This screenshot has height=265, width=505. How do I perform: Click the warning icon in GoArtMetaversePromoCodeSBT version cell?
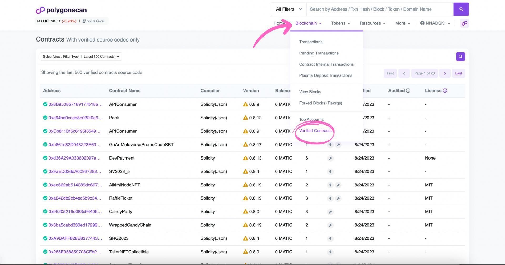point(245,145)
